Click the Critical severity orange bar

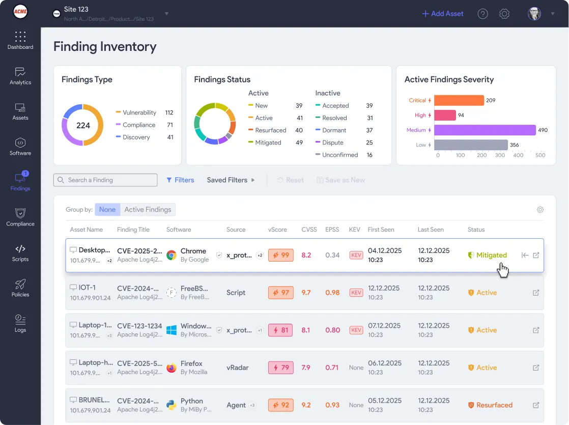coord(459,100)
